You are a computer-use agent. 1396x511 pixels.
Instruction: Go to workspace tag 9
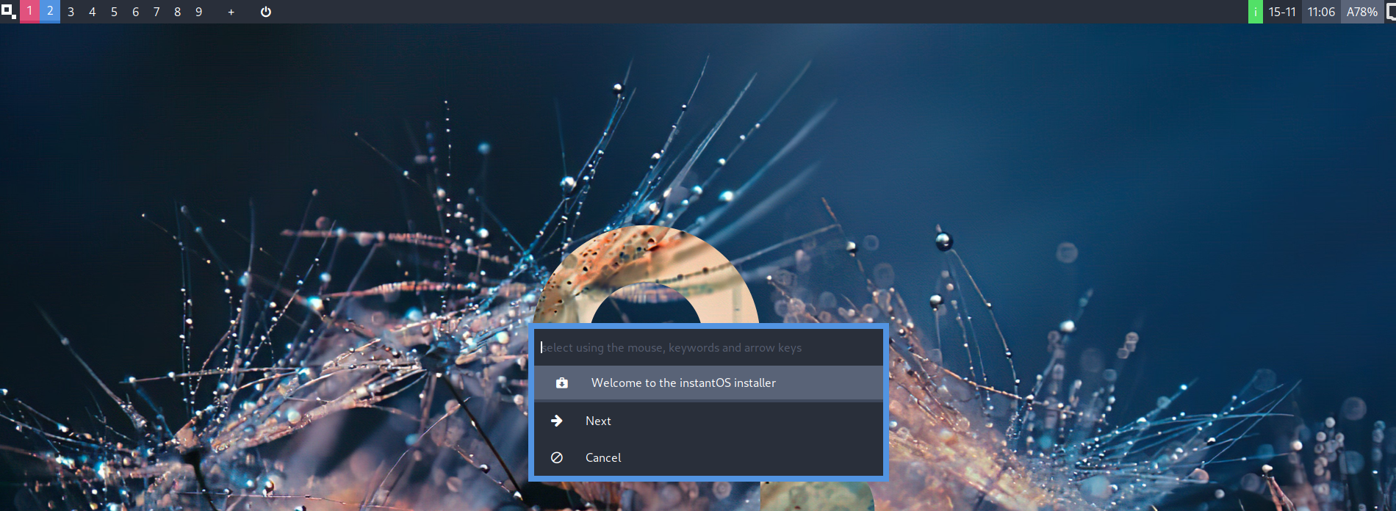198,12
